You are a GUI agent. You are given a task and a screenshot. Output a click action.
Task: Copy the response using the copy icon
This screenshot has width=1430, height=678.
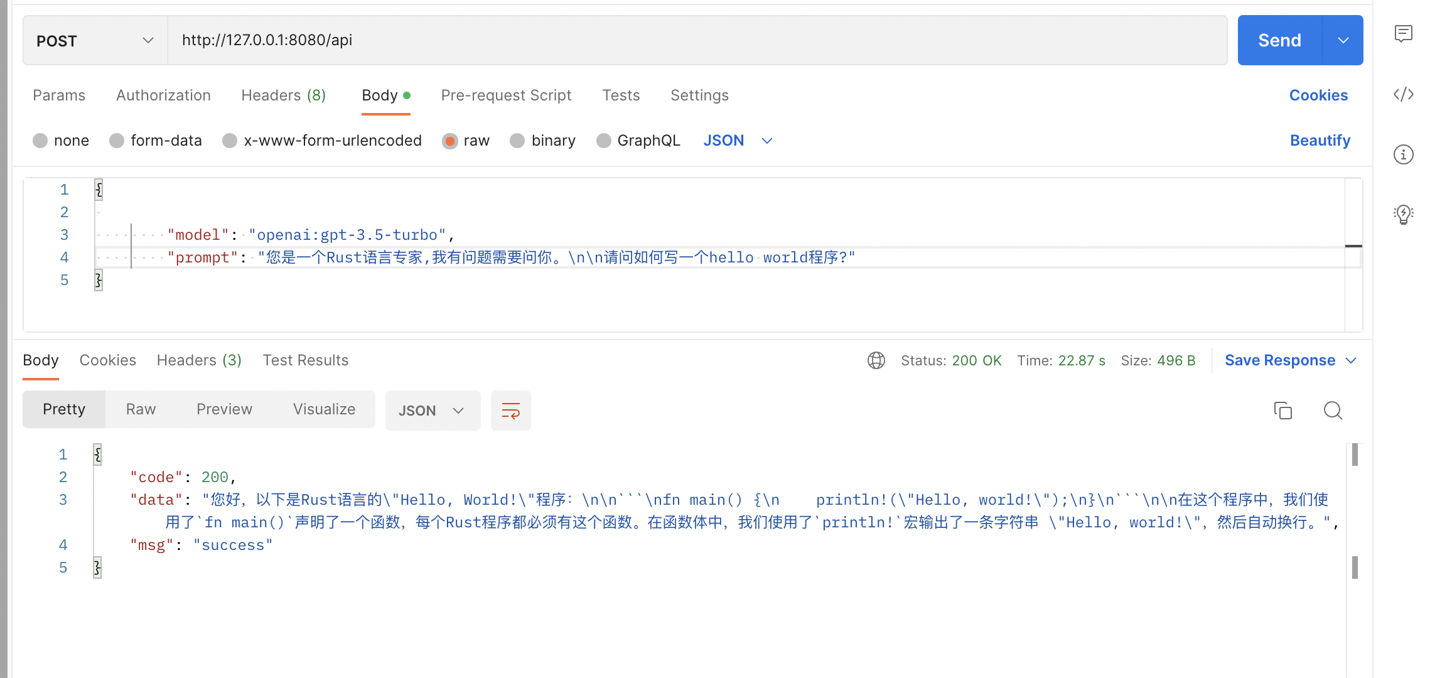pyautogui.click(x=1282, y=411)
